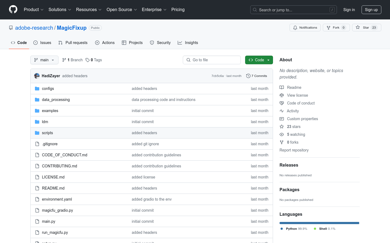Click the branch icon beside 1 Branch
The image size is (390, 243).
(64, 60)
